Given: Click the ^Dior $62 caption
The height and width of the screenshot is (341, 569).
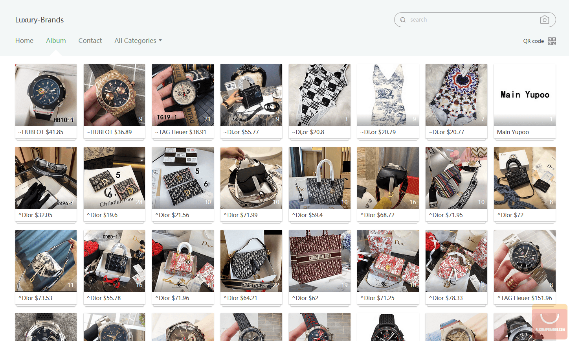Looking at the screenshot, I should click(x=305, y=298).
